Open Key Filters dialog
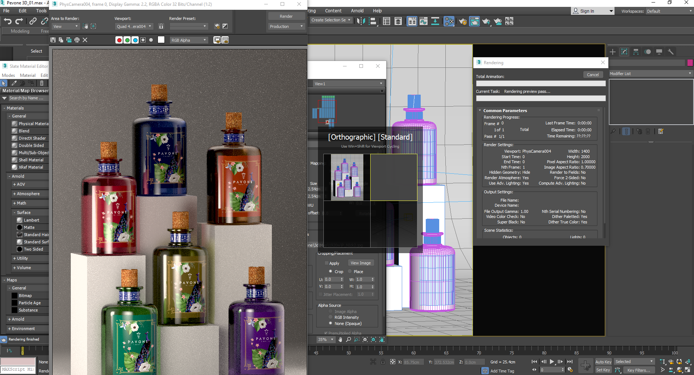The width and height of the screenshot is (694, 375). (x=639, y=370)
